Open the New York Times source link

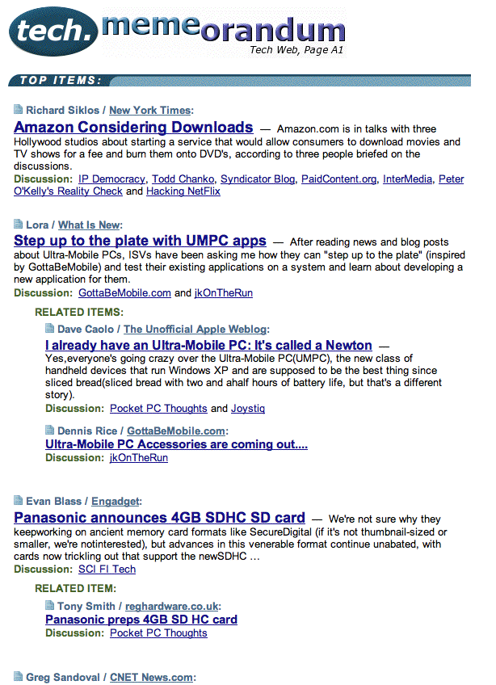[x=149, y=111]
